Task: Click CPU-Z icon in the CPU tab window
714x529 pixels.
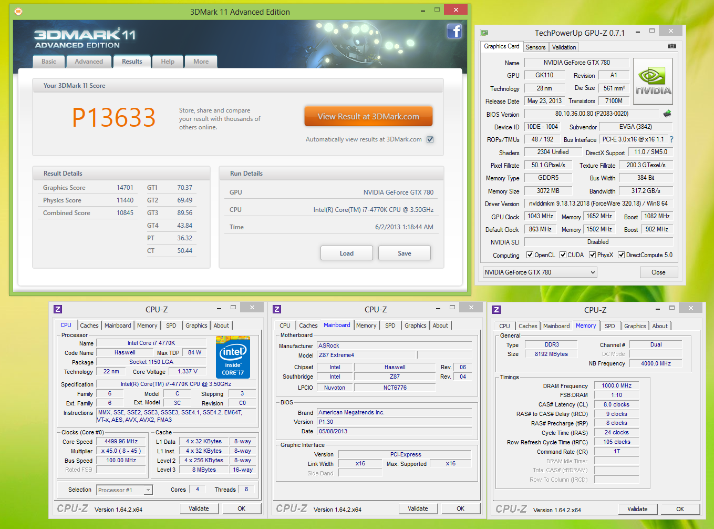Action: pos(58,309)
